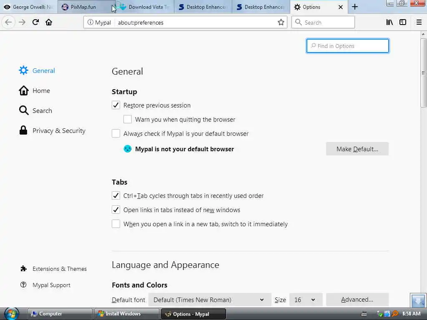Click the blue sad face default browser icon
Image resolution: width=427 pixels, height=320 pixels.
point(128,149)
